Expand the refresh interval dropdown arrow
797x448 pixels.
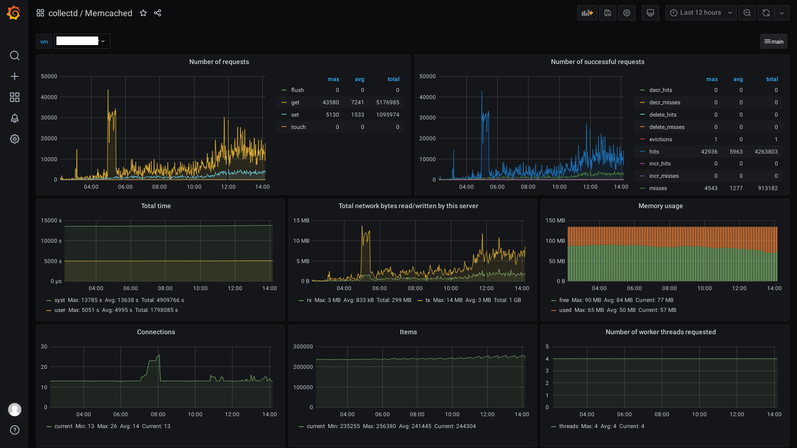tap(782, 13)
